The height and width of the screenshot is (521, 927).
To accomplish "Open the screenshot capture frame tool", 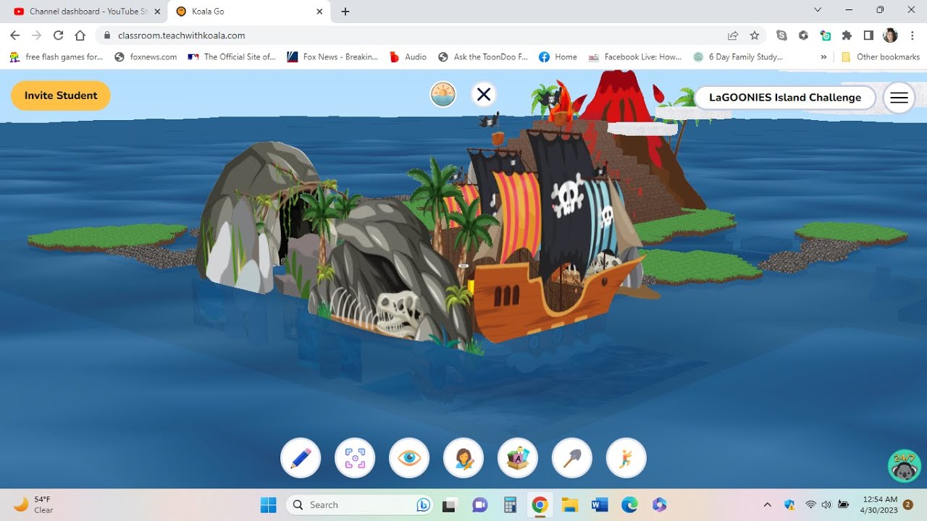I will (x=355, y=458).
